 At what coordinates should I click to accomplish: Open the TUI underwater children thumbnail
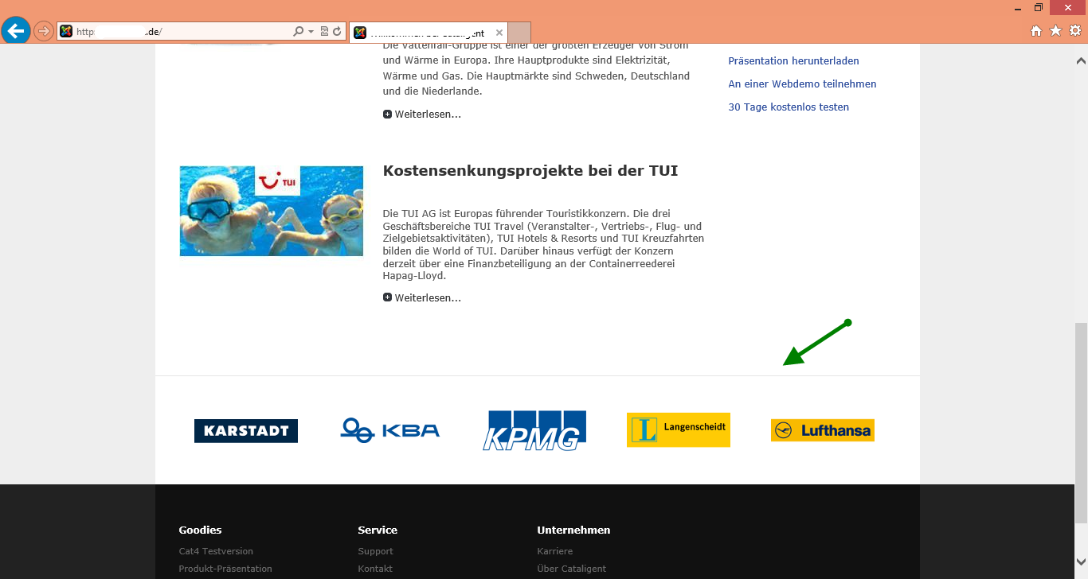272,211
